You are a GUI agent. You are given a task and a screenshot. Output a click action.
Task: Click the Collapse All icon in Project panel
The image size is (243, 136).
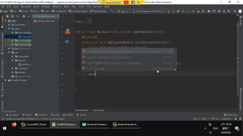tap(17, 16)
